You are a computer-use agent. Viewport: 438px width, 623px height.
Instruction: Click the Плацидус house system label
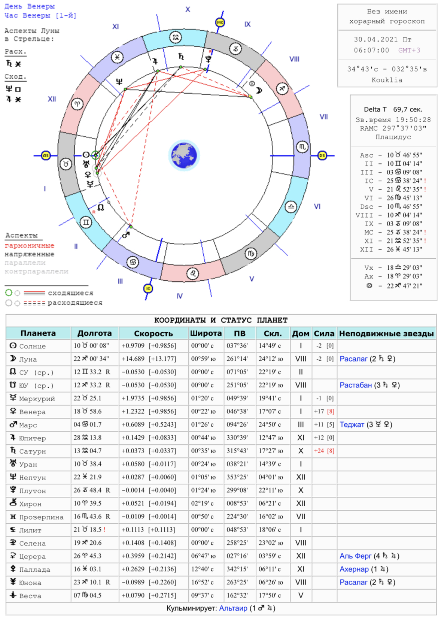click(x=393, y=137)
